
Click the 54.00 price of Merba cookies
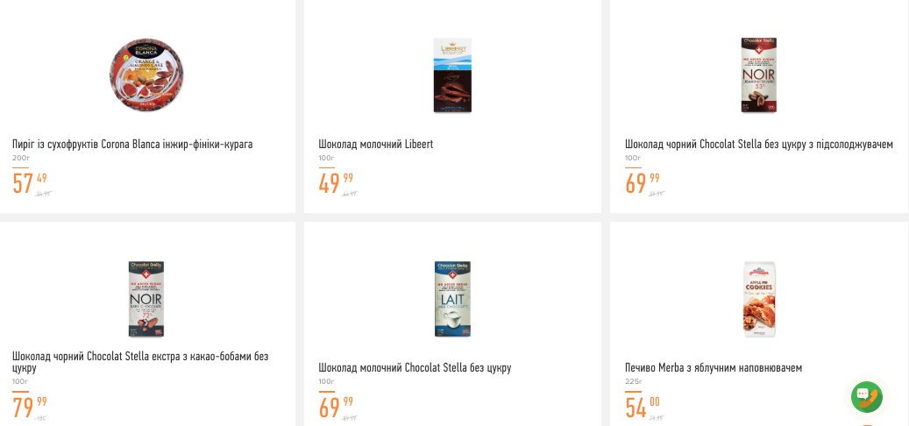(x=642, y=407)
